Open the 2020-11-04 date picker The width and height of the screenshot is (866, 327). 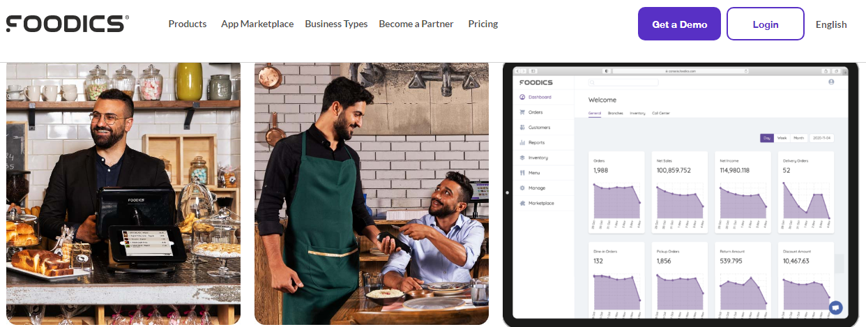(x=822, y=138)
